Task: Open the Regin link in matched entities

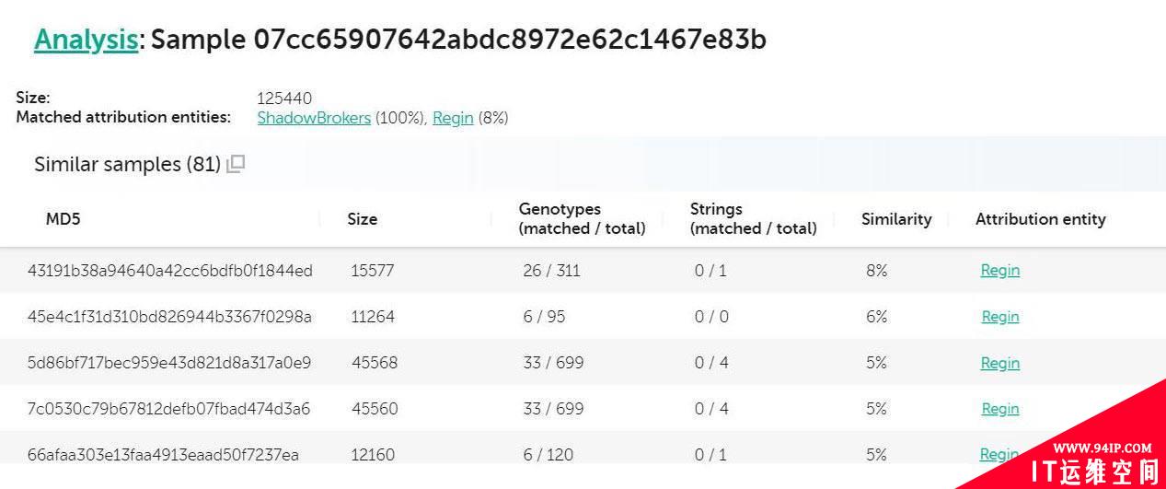Action: click(453, 118)
